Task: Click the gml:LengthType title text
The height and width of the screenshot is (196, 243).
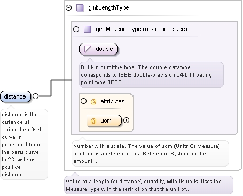Action: tap(108, 7)
